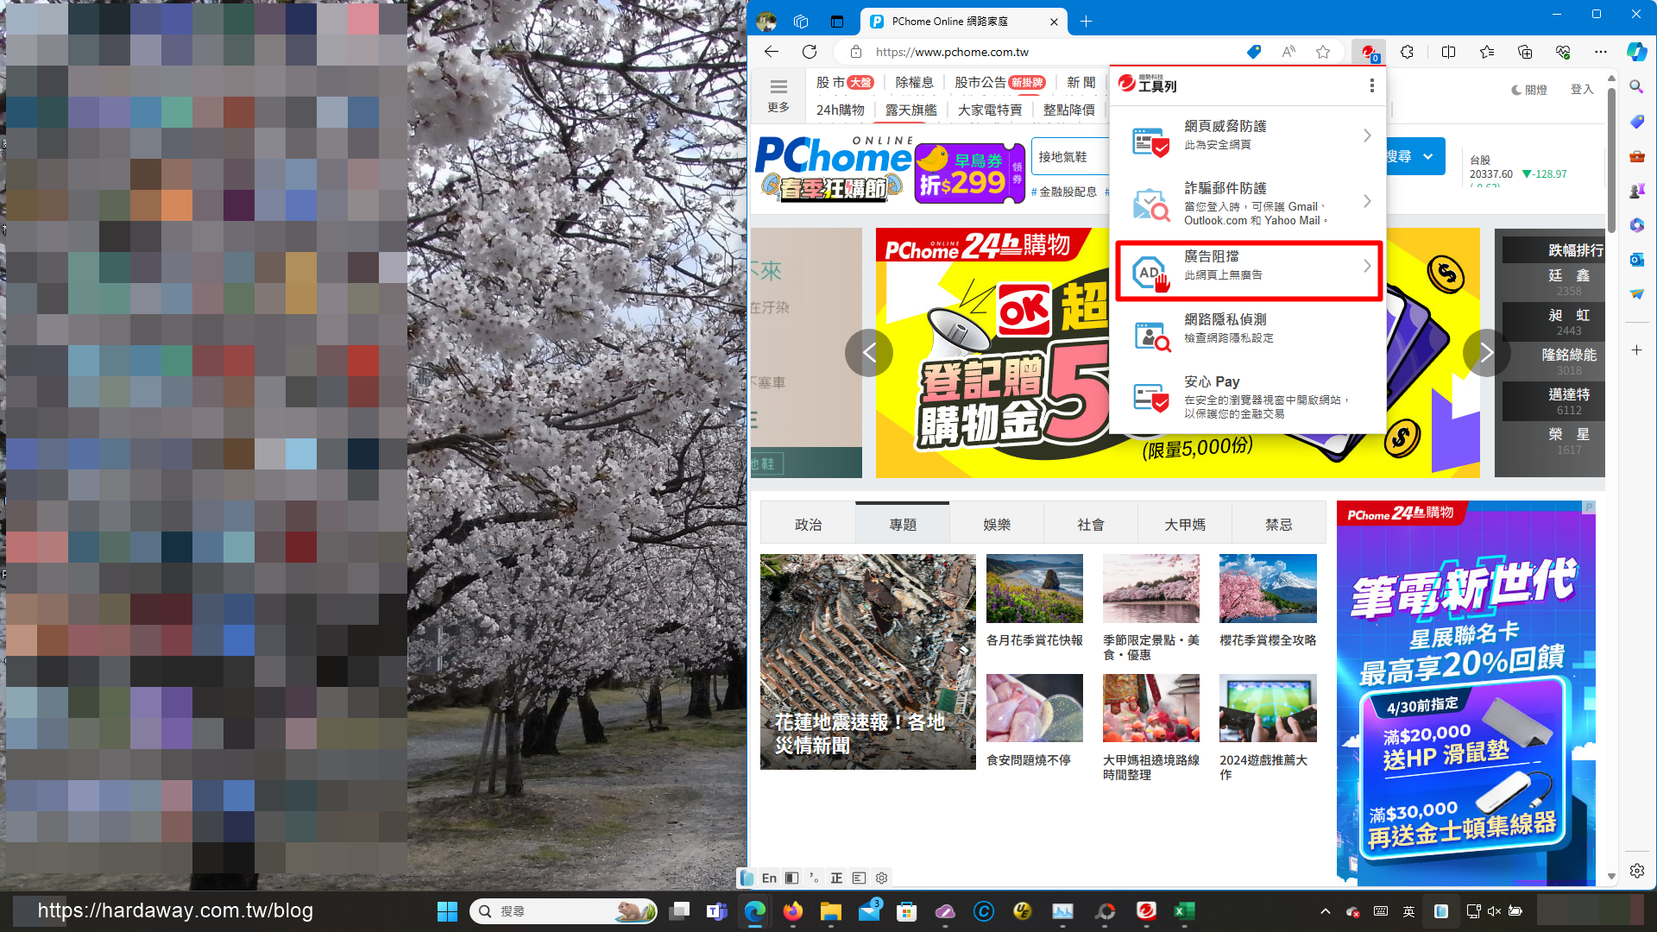Open 股市 大盤 link

[x=845, y=82]
